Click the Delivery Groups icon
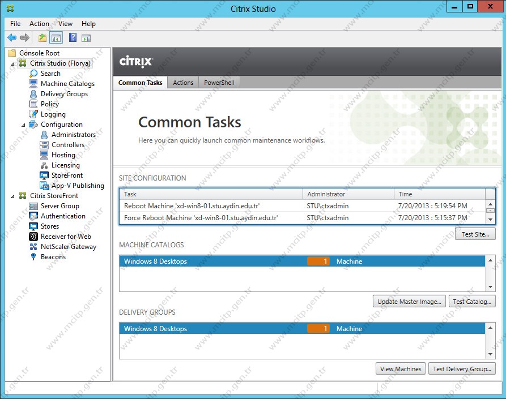Image resolution: width=506 pixels, height=399 pixels. coord(33,94)
